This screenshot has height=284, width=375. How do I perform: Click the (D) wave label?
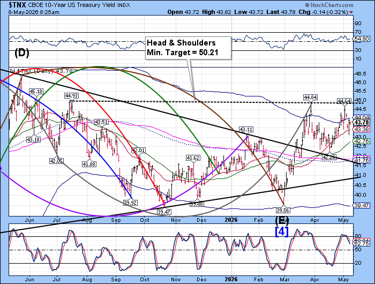point(22,53)
